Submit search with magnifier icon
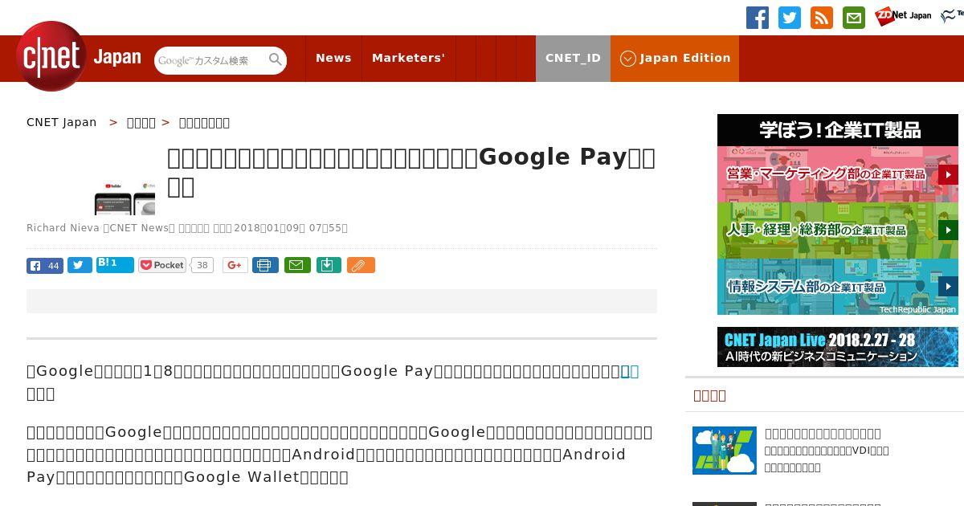Screen dimensions: 964x506 276,59
